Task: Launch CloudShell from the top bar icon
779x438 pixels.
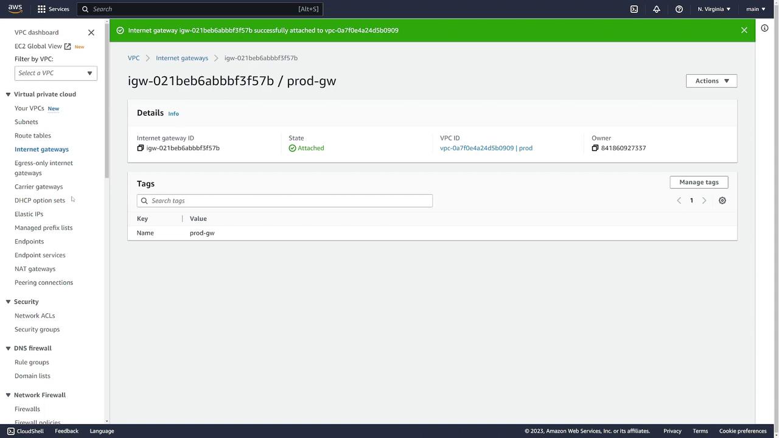Action: 634,9
